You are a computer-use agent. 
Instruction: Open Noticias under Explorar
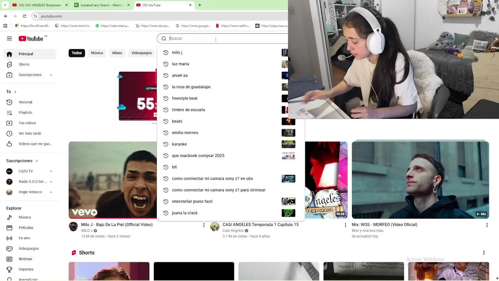pos(30,259)
